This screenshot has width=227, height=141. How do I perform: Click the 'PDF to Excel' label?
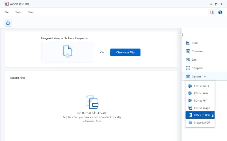[201, 93]
